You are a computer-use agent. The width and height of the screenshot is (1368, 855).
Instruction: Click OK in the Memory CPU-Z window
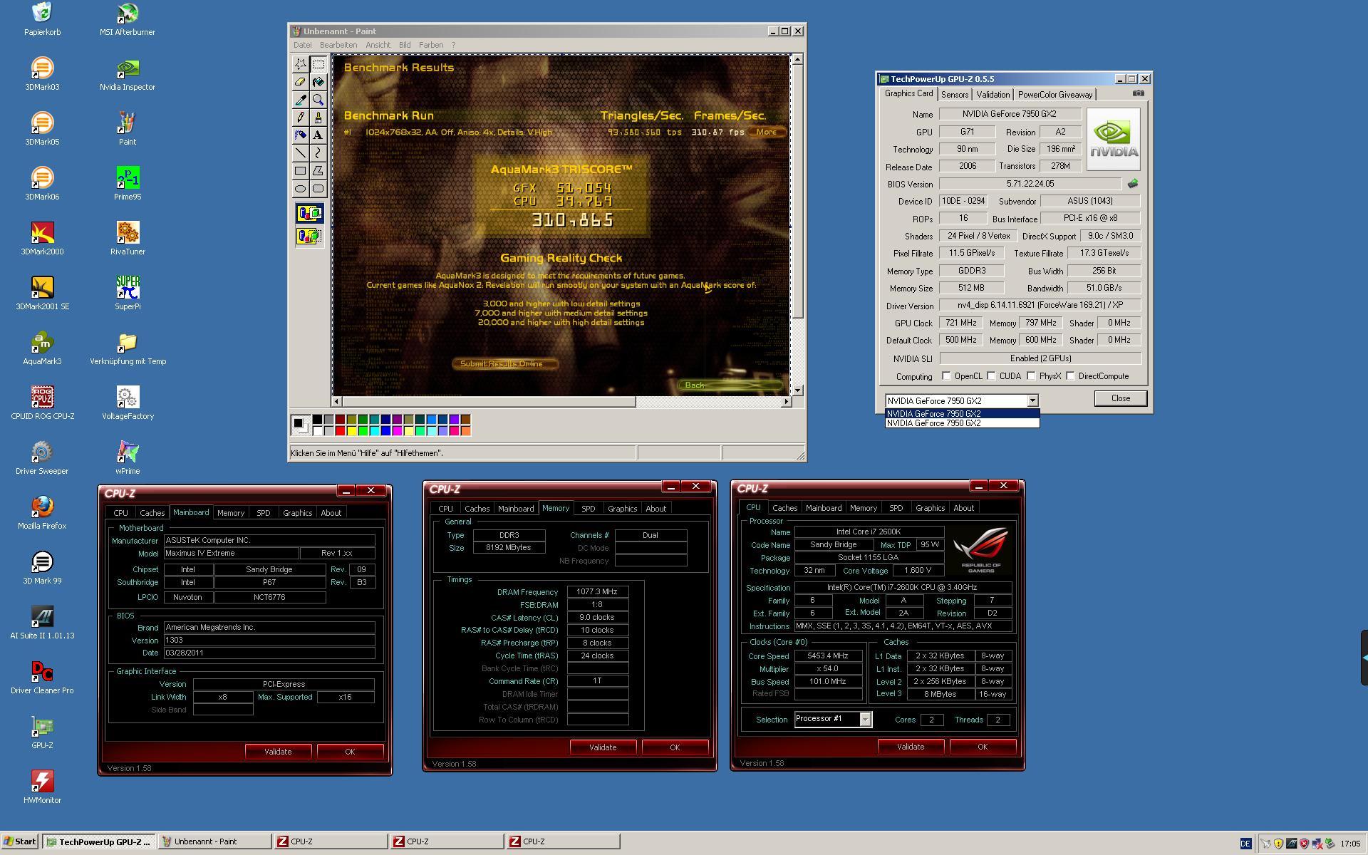click(675, 747)
